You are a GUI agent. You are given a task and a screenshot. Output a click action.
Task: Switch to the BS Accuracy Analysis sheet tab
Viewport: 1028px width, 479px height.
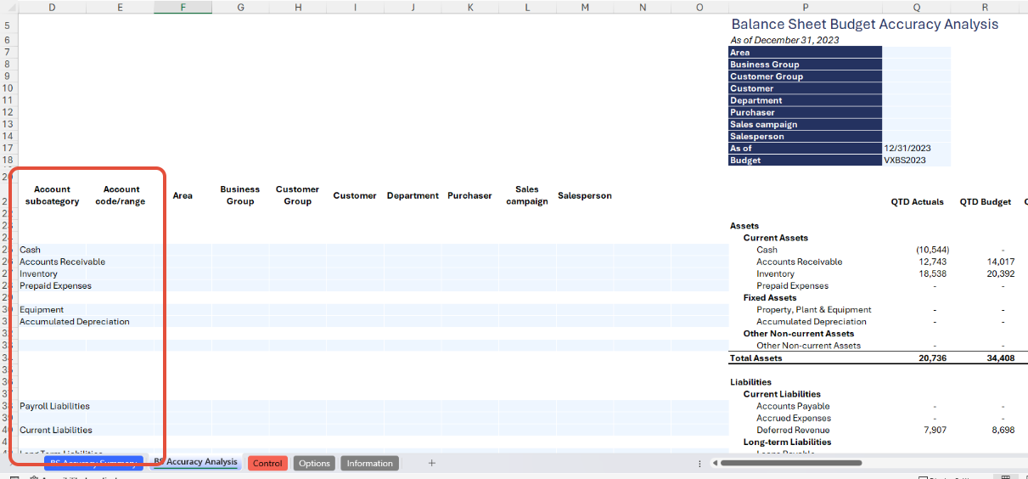(x=195, y=462)
